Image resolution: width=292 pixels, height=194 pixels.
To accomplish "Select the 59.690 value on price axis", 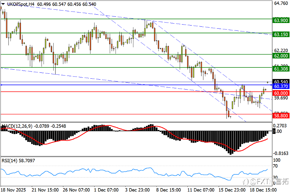I will pos(281,98).
